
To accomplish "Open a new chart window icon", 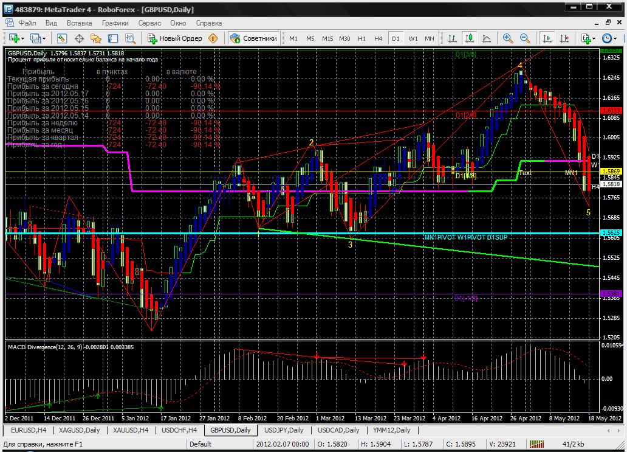I will (x=15, y=38).
